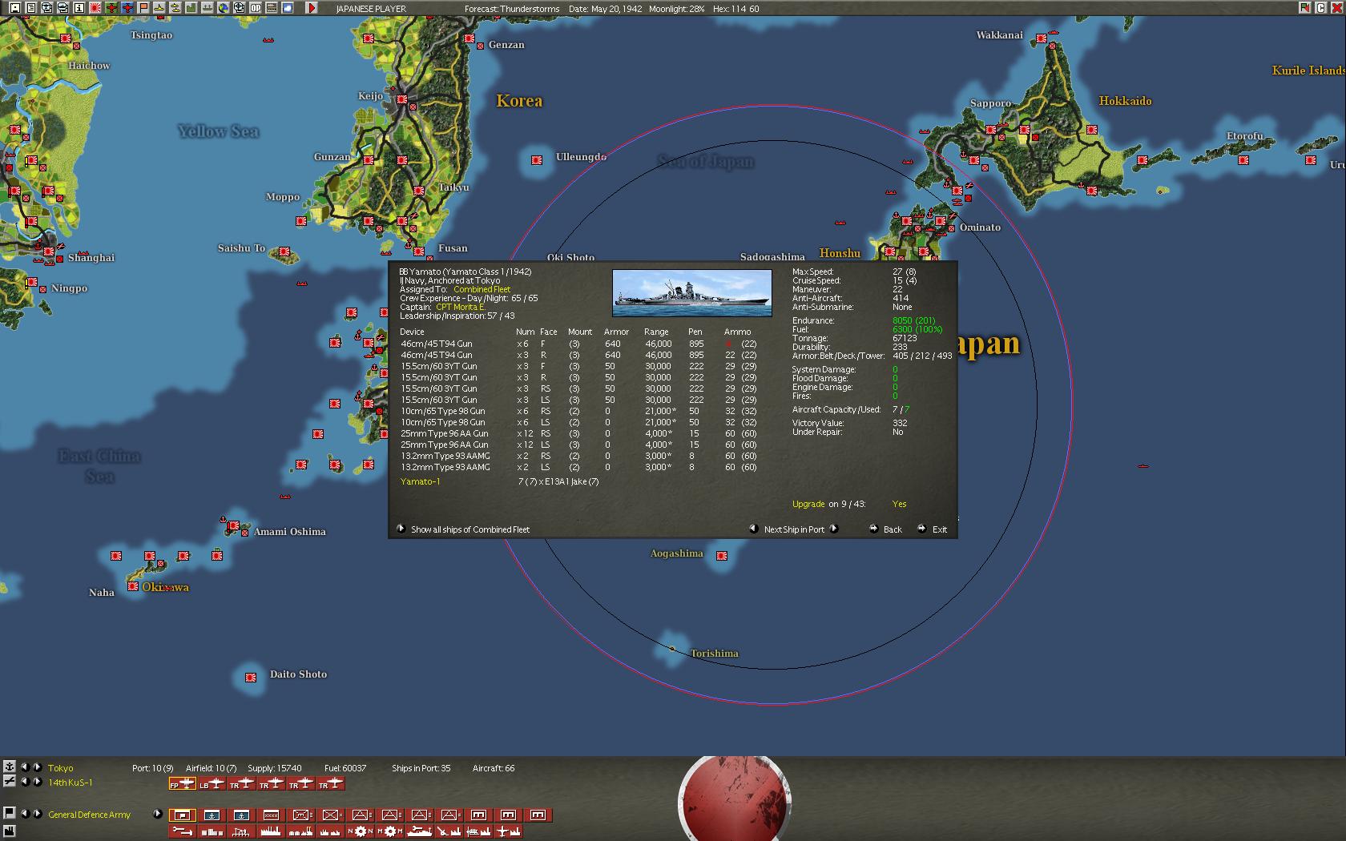Click the left arrow beside Tokyo

tap(25, 767)
